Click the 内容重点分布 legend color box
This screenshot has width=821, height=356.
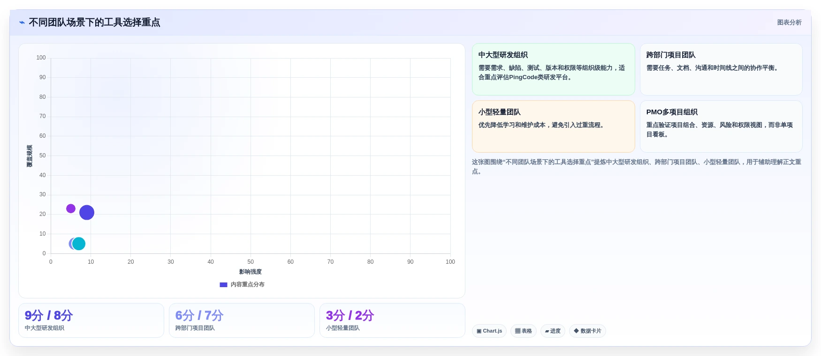(223, 284)
